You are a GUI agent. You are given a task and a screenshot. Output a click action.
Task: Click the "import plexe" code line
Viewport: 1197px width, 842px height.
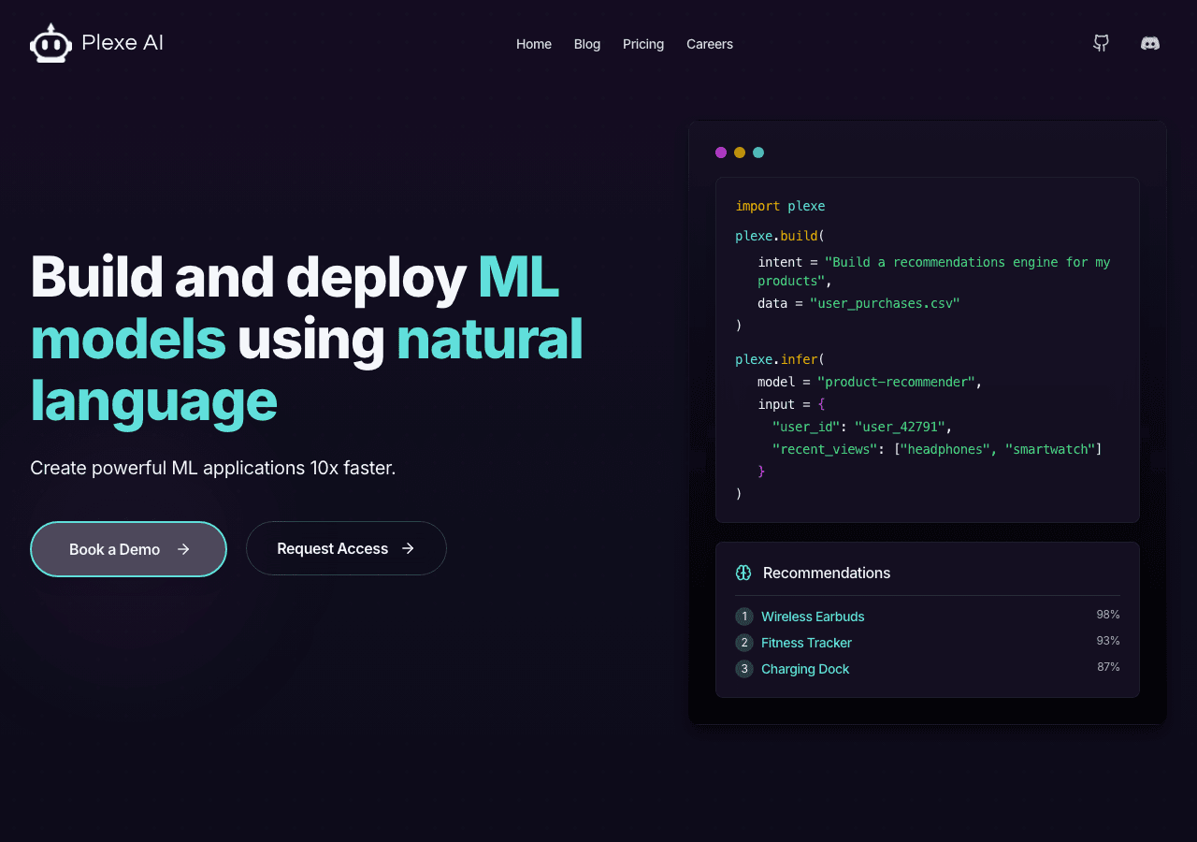pyautogui.click(x=780, y=206)
